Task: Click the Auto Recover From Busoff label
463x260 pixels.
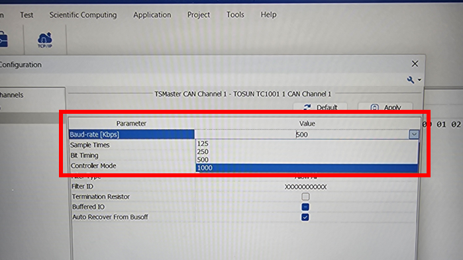Action: pos(110,217)
